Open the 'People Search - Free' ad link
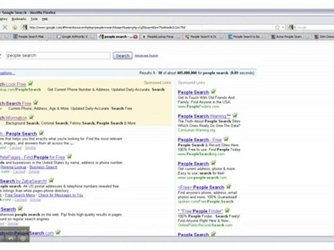The width and height of the screenshot is (334, 250). click(x=200, y=140)
